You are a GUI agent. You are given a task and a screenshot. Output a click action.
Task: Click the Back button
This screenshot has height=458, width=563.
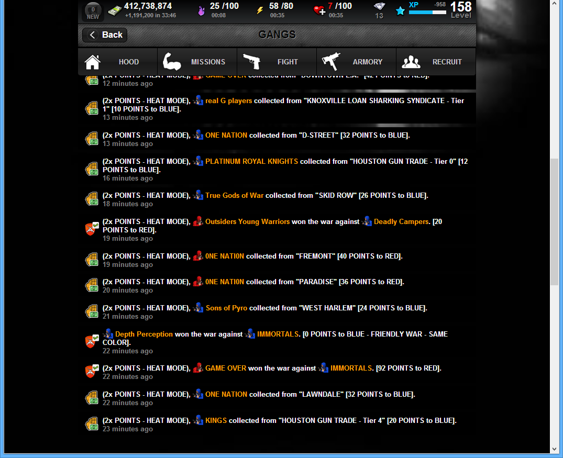[x=105, y=35]
